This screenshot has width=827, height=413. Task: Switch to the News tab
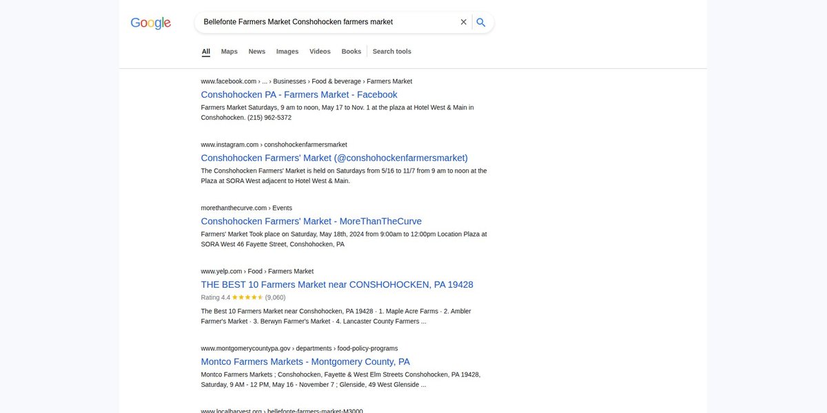[257, 52]
